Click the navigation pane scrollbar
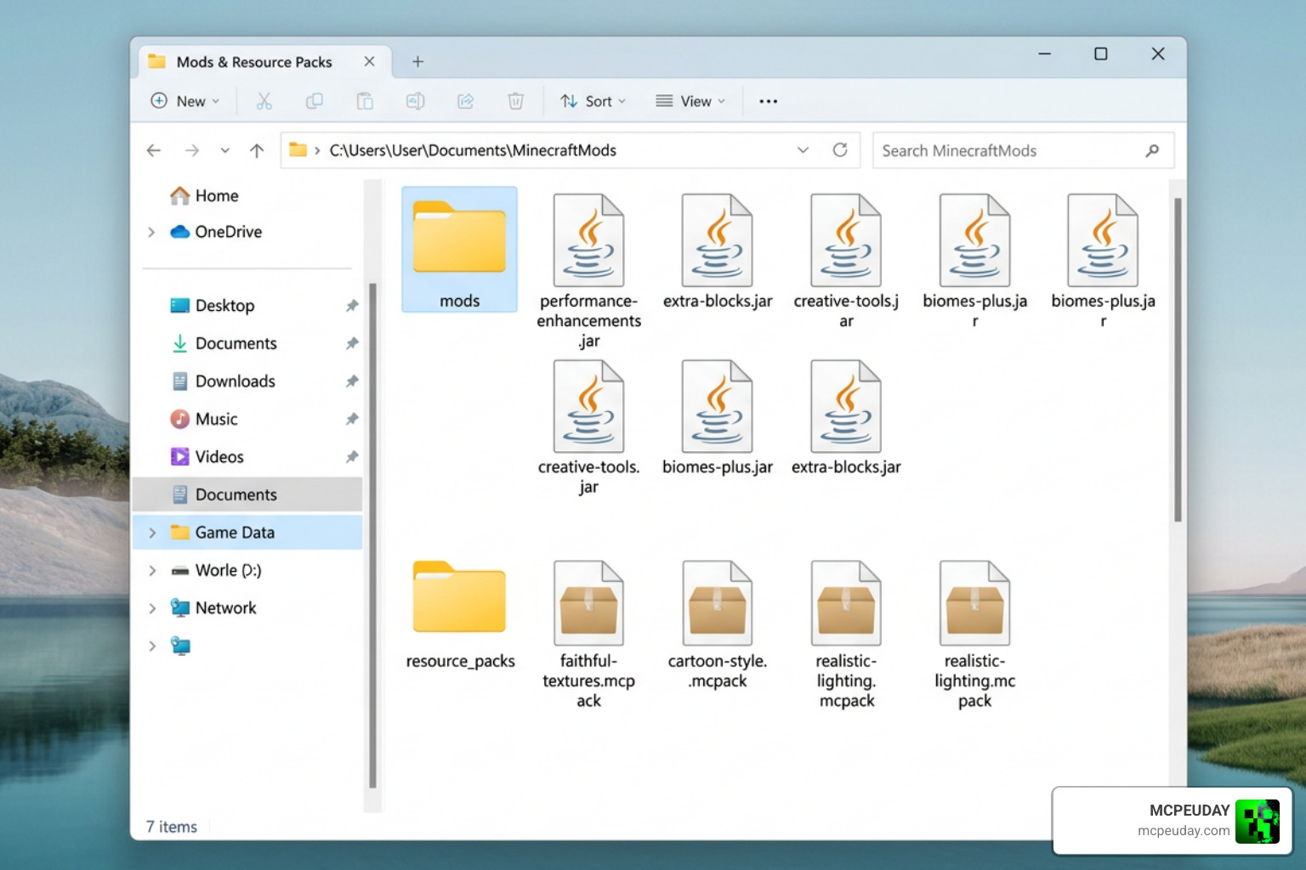 (372, 535)
